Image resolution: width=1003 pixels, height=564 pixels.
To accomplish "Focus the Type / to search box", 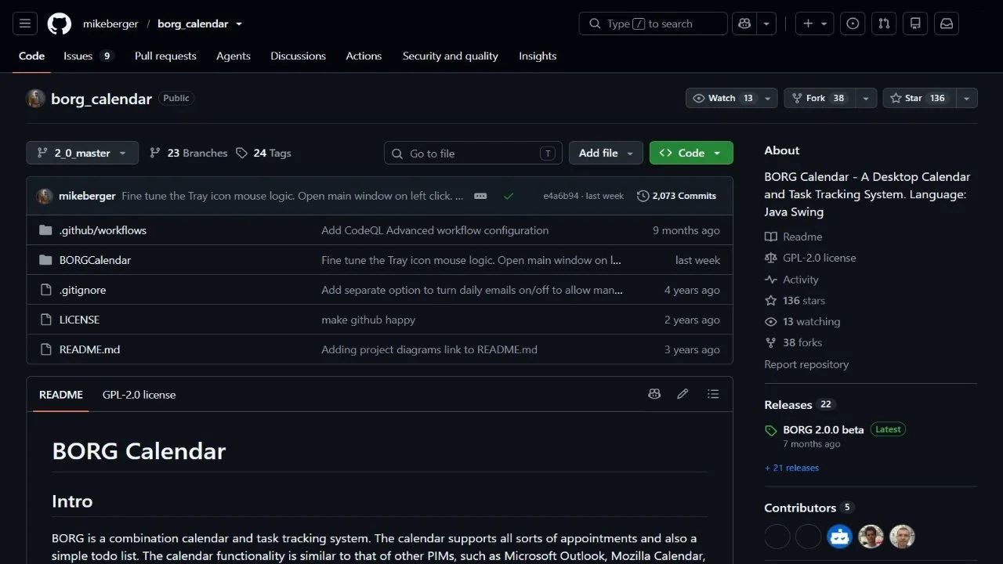I will click(x=654, y=23).
